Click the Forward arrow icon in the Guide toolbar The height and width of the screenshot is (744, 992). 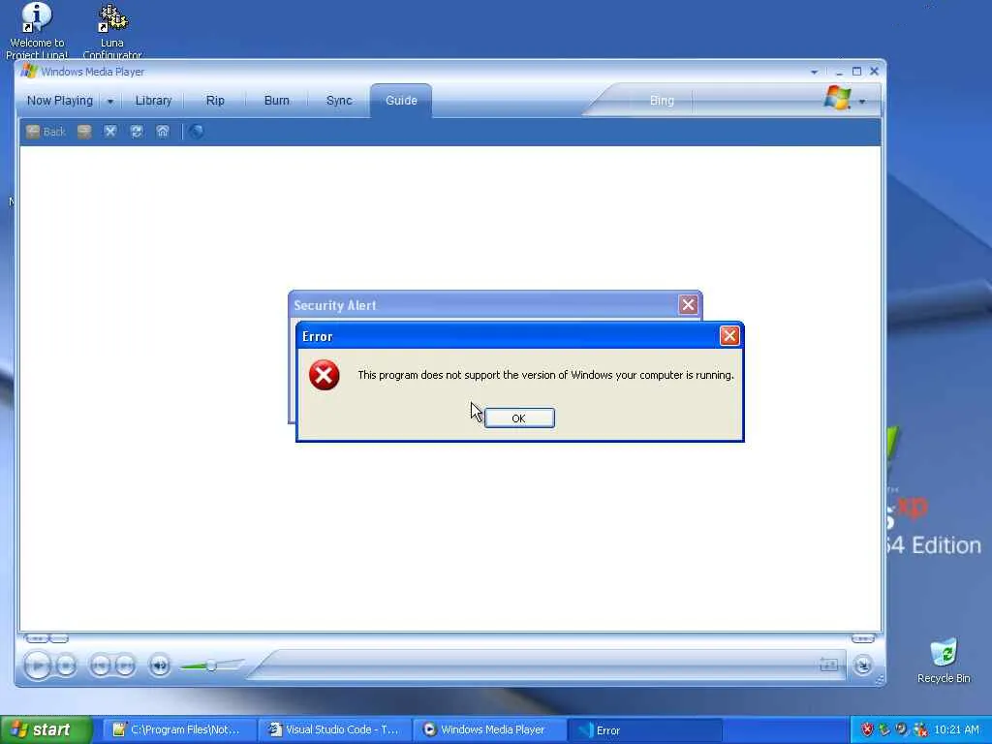click(x=84, y=132)
